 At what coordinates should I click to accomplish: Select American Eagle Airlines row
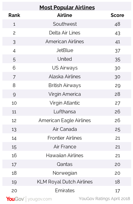coord(67,120)
